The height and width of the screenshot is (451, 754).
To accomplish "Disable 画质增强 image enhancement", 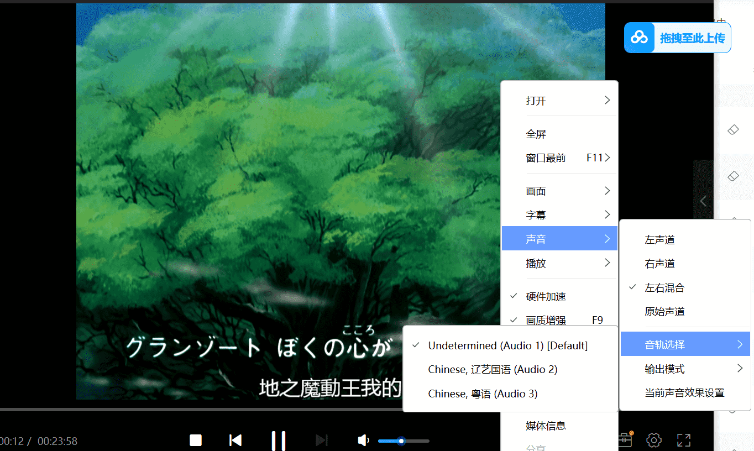I will tap(544, 319).
